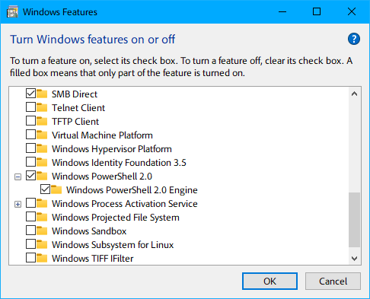The width and height of the screenshot is (370, 299).
Task: Click the SMB Direct folder icon
Action: [42, 94]
